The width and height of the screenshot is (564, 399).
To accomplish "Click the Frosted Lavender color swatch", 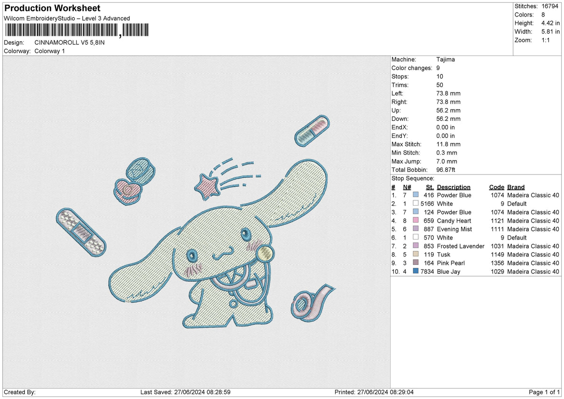I will (x=415, y=246).
